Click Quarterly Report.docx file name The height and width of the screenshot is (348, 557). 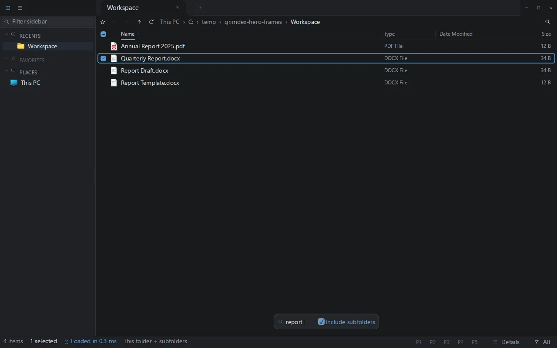point(151,58)
